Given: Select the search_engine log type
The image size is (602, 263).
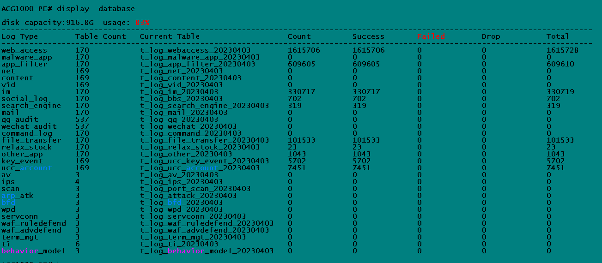Looking at the screenshot, I should pos(31,106).
